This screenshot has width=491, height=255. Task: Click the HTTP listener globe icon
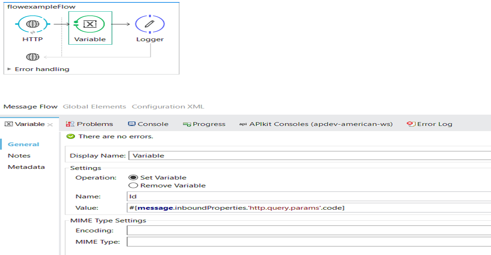[33, 24]
